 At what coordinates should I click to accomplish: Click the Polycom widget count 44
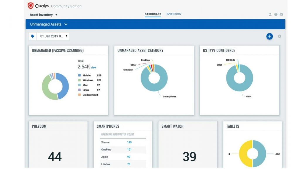[54, 157]
